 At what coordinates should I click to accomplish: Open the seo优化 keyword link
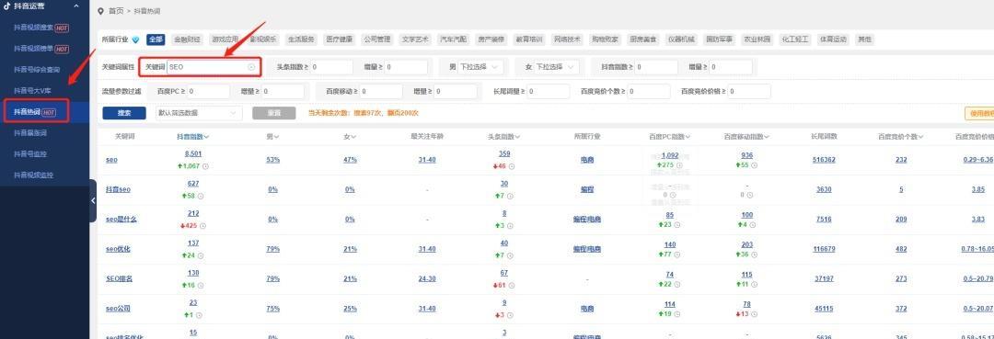119,249
